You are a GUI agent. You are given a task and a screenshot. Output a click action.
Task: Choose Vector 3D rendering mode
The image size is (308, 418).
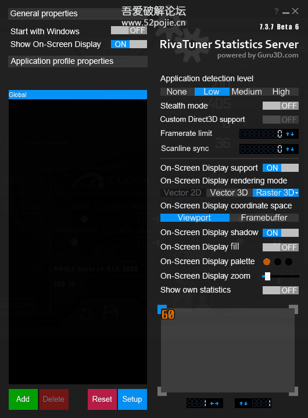[x=230, y=193]
